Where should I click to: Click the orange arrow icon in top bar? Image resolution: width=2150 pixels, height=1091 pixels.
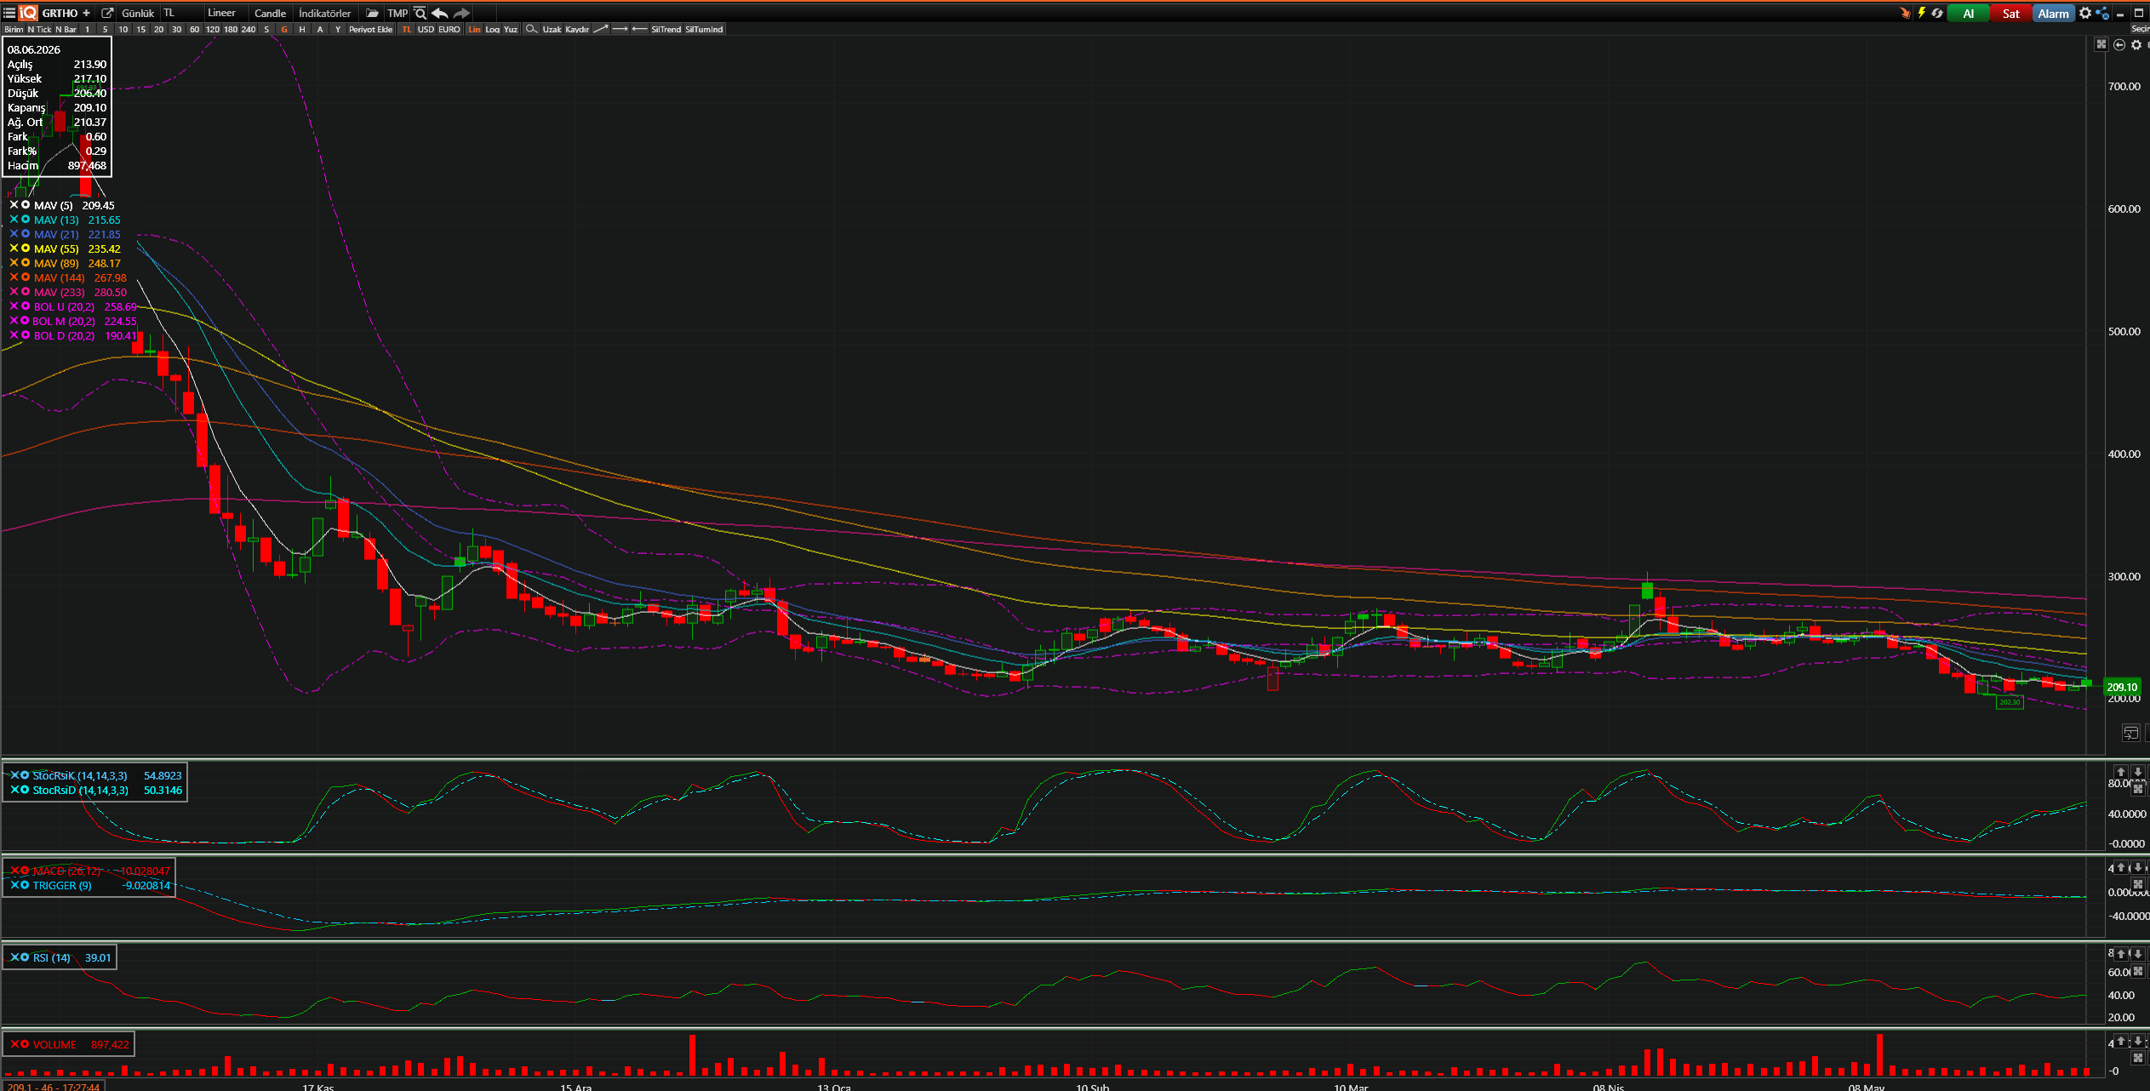(1905, 13)
